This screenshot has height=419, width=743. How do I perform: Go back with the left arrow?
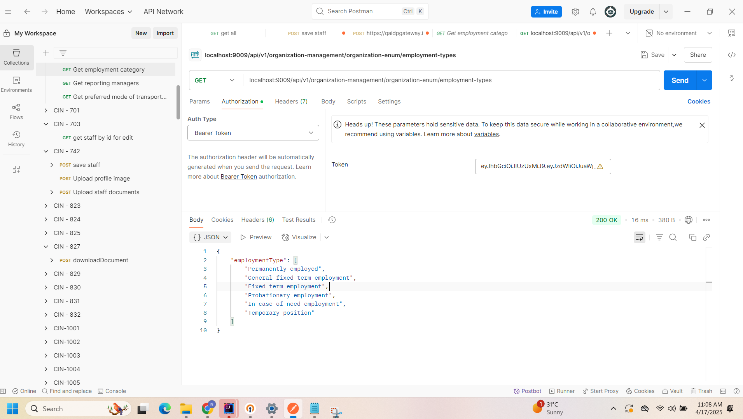pos(27,12)
